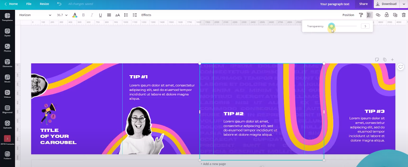The image size is (408, 167).
Task: Click the 'All changes saved' status
Action: tap(81, 4)
